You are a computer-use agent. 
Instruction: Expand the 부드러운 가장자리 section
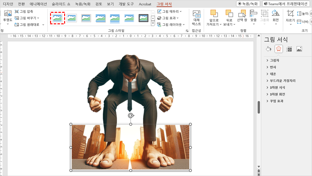click(281, 81)
